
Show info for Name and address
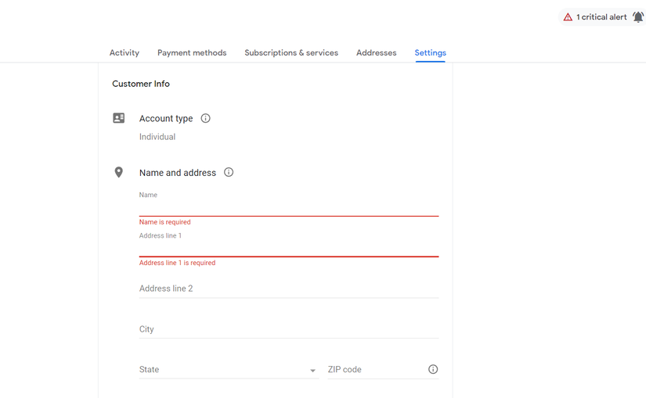click(228, 172)
